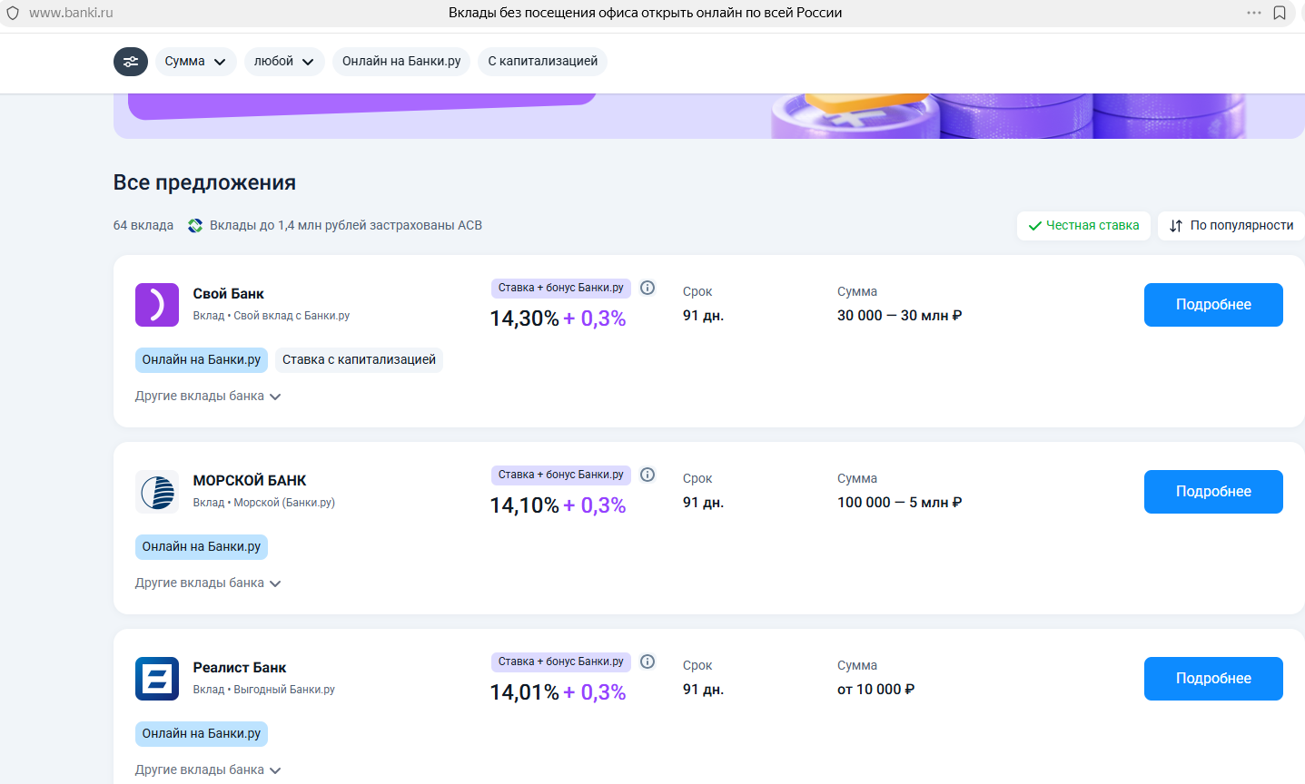This screenshot has width=1305, height=784.
Task: Bookmark this page in the browser
Action: pos(1280,13)
